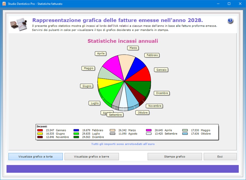Click the Marzo pie chart label
246x180 pixels.
tap(133, 48)
